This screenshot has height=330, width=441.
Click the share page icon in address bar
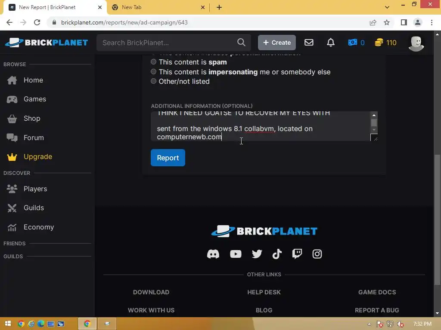pos(373,22)
